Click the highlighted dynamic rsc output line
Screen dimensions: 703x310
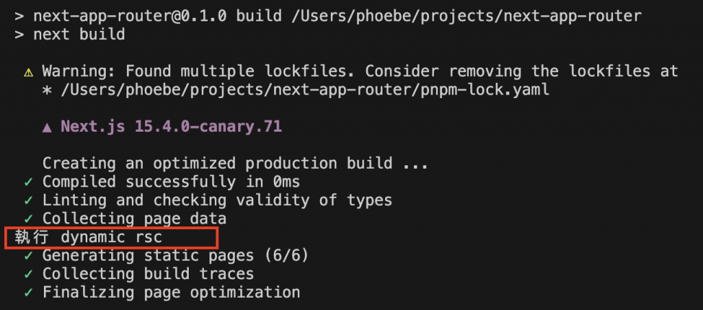[111, 237]
